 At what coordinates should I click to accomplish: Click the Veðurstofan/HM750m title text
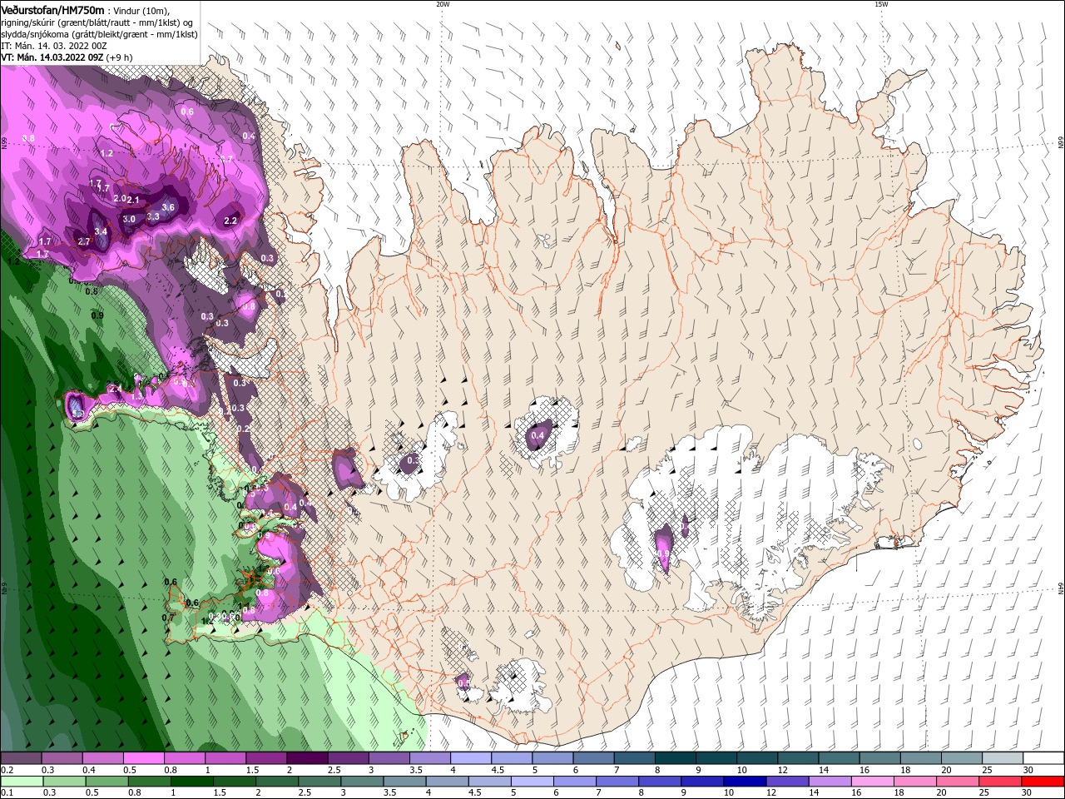pyautogui.click(x=52, y=10)
